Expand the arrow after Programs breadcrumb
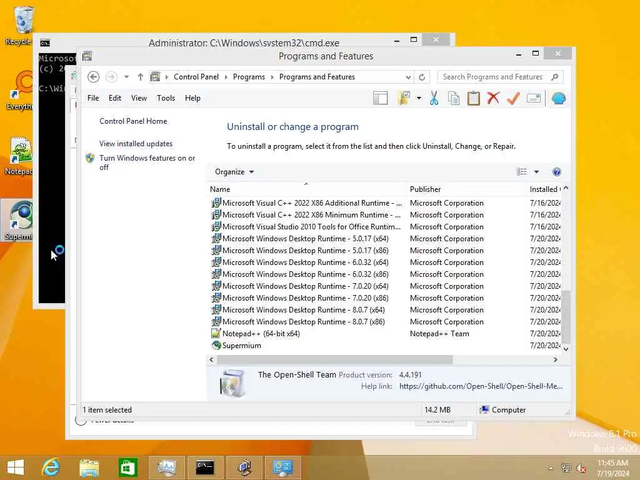 point(272,77)
